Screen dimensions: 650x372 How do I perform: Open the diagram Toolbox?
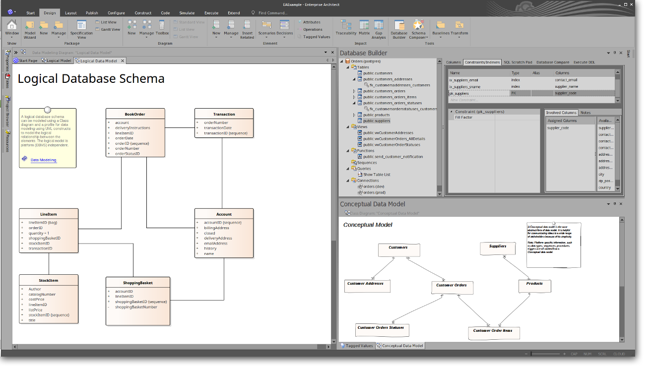[162, 28]
